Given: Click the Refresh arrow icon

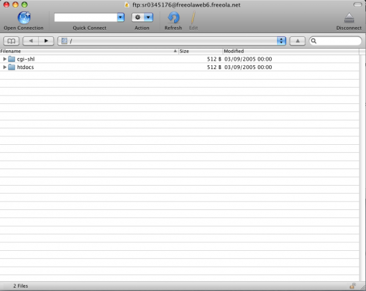Looking at the screenshot, I should coord(173,18).
